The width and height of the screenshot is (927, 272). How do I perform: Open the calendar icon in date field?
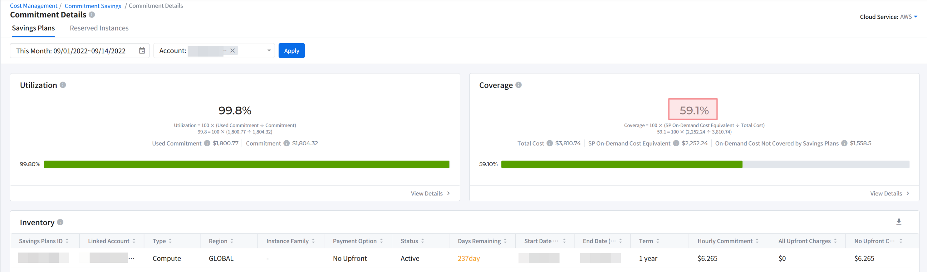click(x=142, y=51)
